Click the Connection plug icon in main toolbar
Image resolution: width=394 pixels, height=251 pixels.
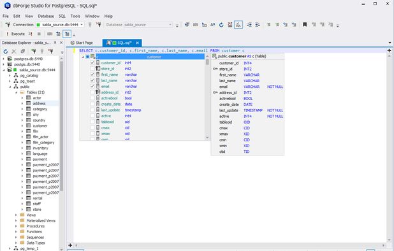tap(8, 25)
